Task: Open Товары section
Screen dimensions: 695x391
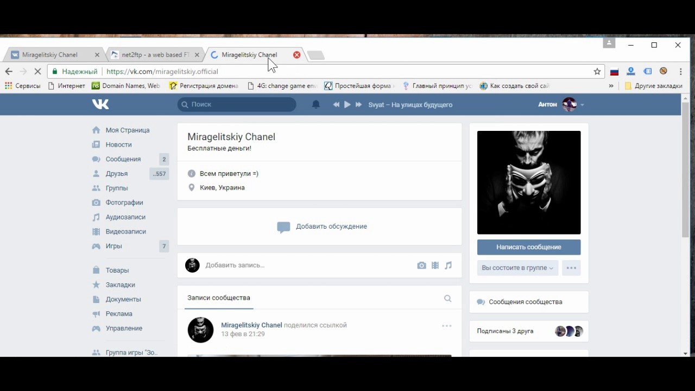Action: click(117, 270)
